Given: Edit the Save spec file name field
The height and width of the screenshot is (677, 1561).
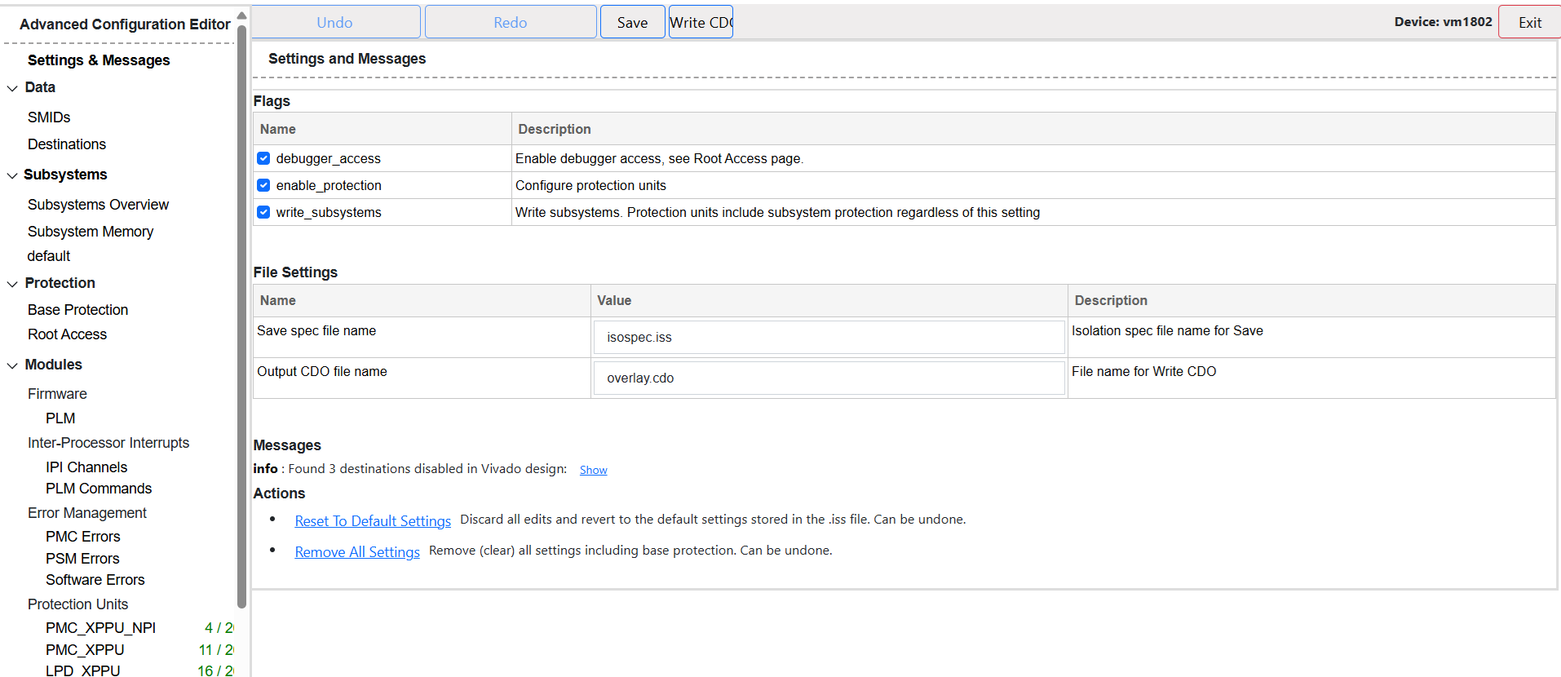Looking at the screenshot, I should pos(829,337).
